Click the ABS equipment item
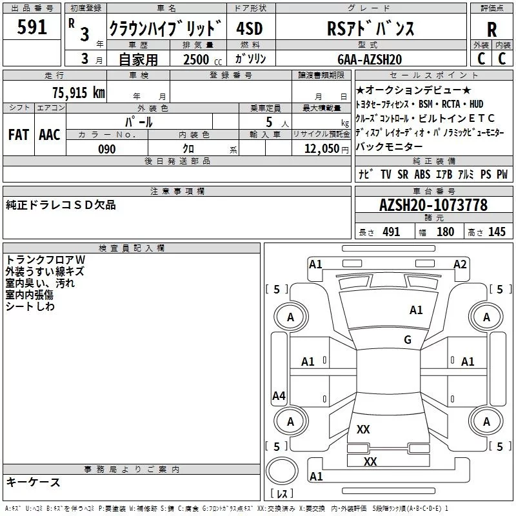This screenshot has width=516, height=516. 422,175
